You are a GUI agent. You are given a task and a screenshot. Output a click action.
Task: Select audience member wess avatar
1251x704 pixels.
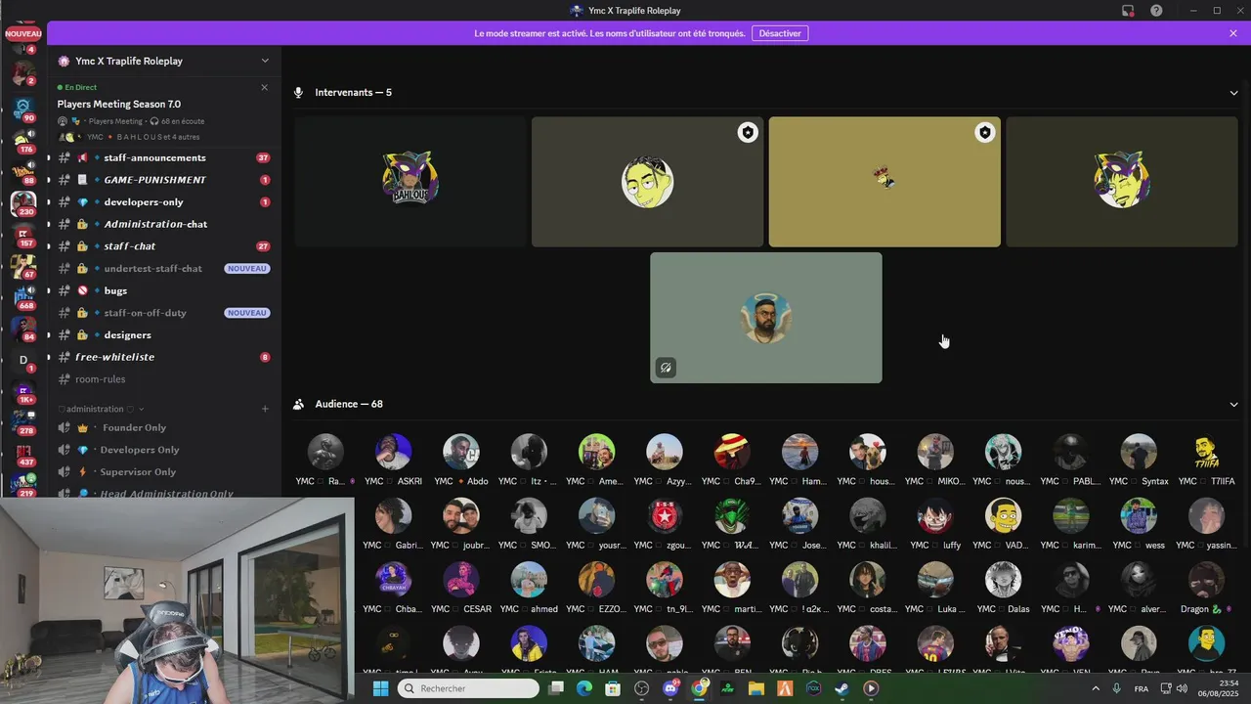pyautogui.click(x=1139, y=516)
